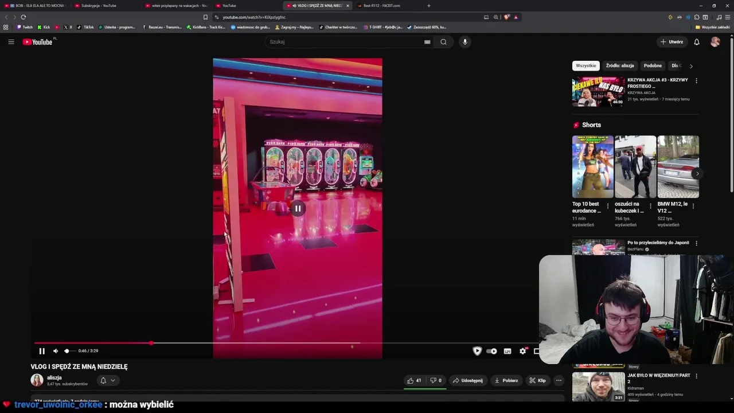Open the oszuści na kubeczek short
Image resolution: width=734 pixels, height=413 pixels.
point(635,167)
